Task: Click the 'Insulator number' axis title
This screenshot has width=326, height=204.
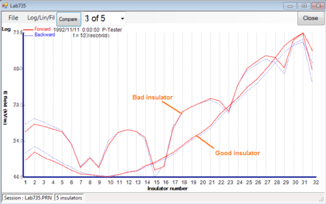Action: click(x=167, y=188)
